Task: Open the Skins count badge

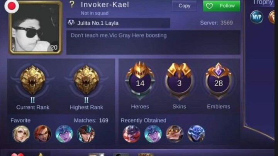Action: coord(179,81)
